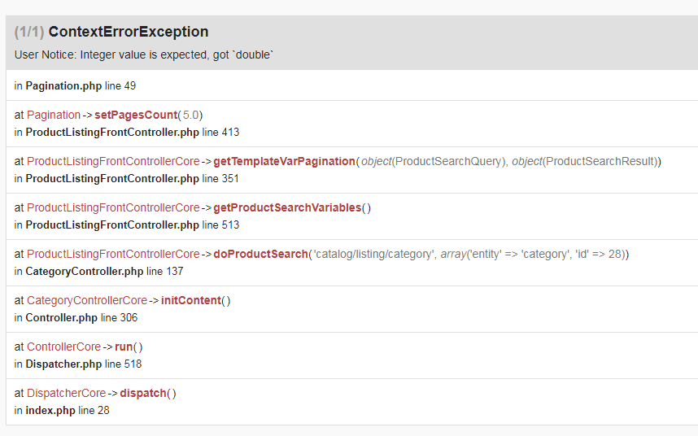Select the initContent method name
698x436 pixels.
click(191, 300)
